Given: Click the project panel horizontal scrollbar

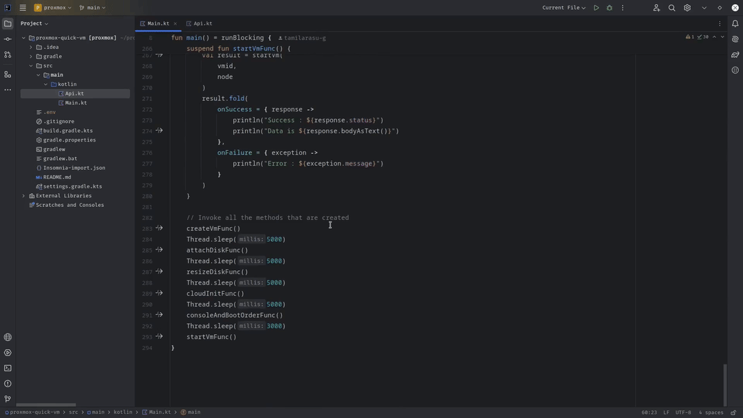Looking at the screenshot, I should (46, 405).
